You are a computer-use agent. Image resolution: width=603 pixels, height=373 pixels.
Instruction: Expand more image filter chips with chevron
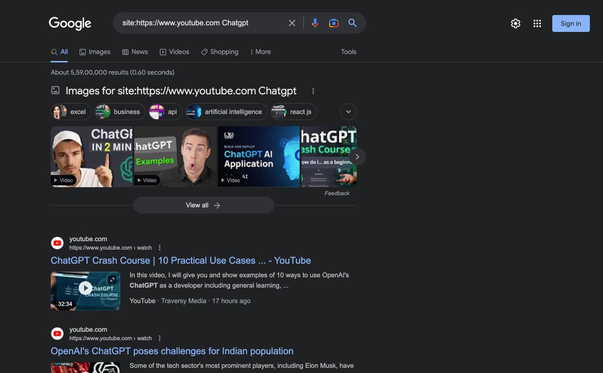(x=348, y=112)
